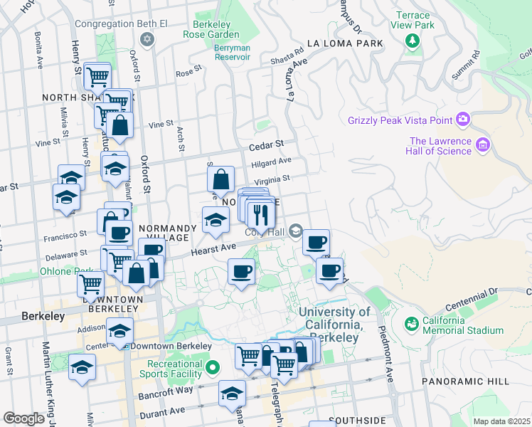Click the shopping cart marker above Downtown Berkeley label
The width and height of the screenshot is (532, 427).
(x=90, y=285)
